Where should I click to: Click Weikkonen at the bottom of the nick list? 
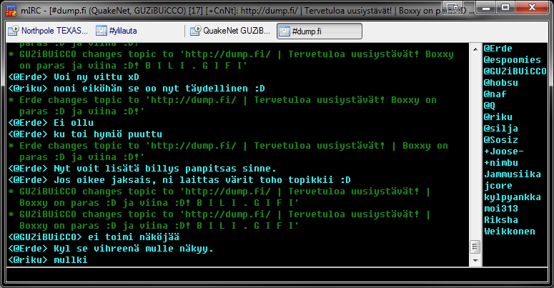(509, 231)
